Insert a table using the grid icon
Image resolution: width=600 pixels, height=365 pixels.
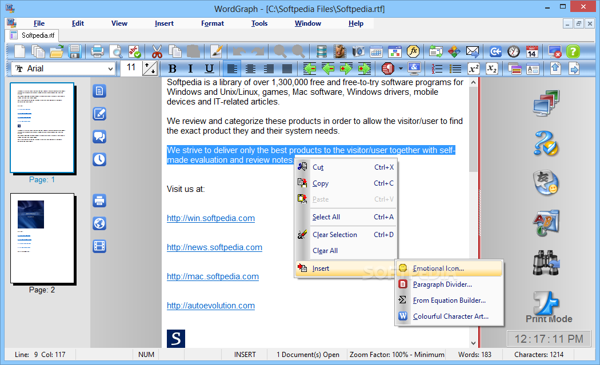[x=376, y=51]
